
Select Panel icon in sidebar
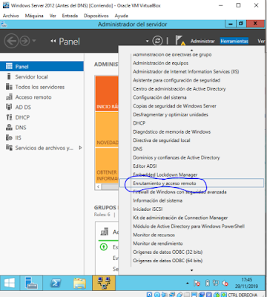[9, 66]
